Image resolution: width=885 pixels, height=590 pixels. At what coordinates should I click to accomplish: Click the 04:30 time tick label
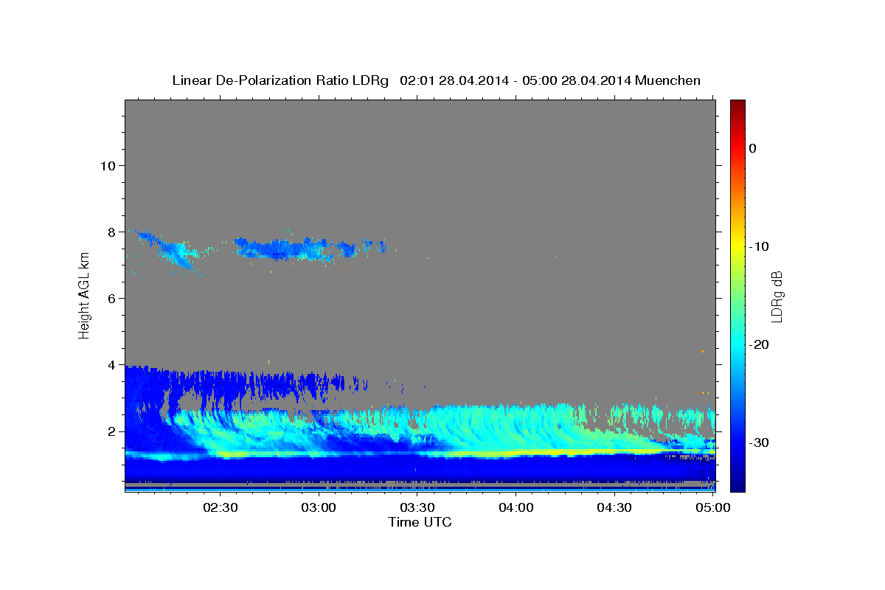614,507
